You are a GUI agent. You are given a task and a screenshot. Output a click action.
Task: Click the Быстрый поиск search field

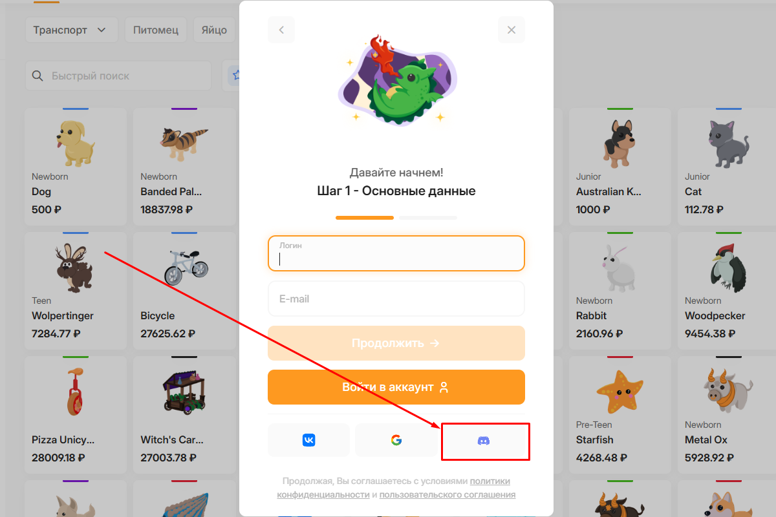pyautogui.click(x=118, y=76)
